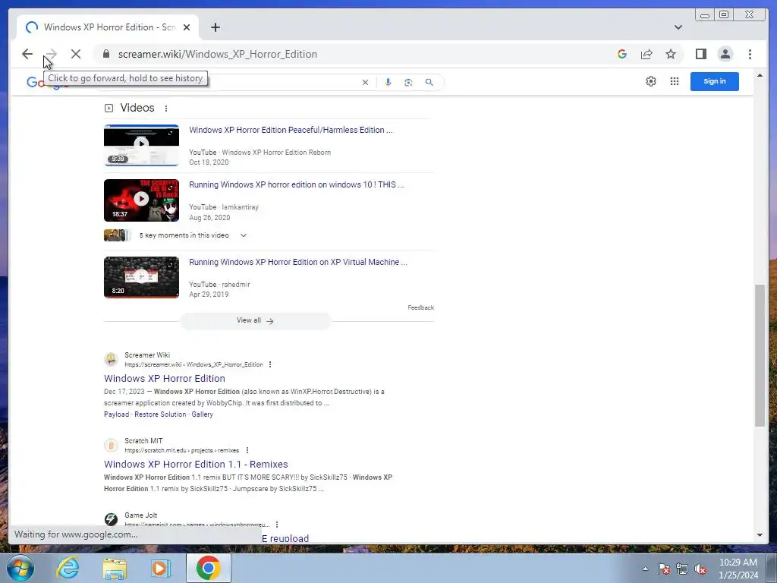
Task: Search by image with Google Lens
Action: 408,82
